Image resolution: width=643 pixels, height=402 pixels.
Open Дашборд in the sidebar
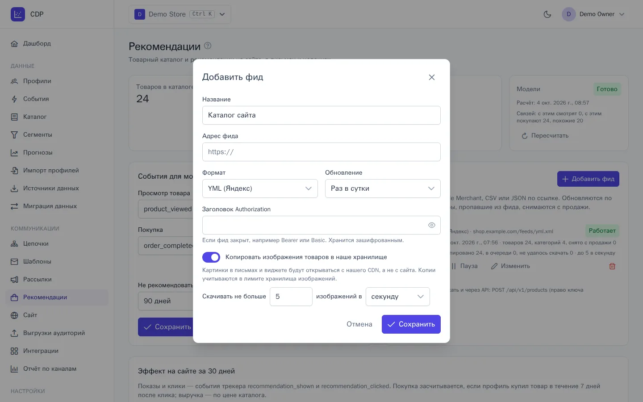click(57, 44)
